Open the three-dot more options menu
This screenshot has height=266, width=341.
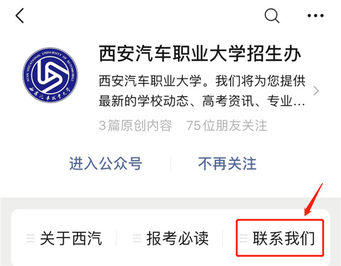316,16
